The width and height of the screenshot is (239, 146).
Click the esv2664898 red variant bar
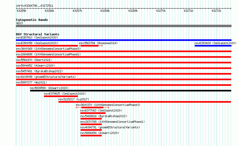coord(124,57)
